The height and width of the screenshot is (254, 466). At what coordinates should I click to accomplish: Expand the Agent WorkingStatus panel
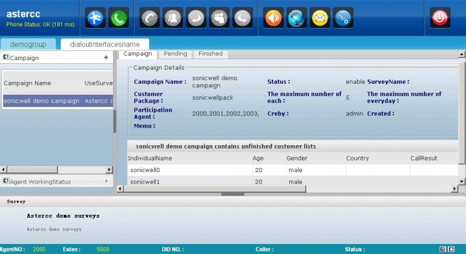106,181
